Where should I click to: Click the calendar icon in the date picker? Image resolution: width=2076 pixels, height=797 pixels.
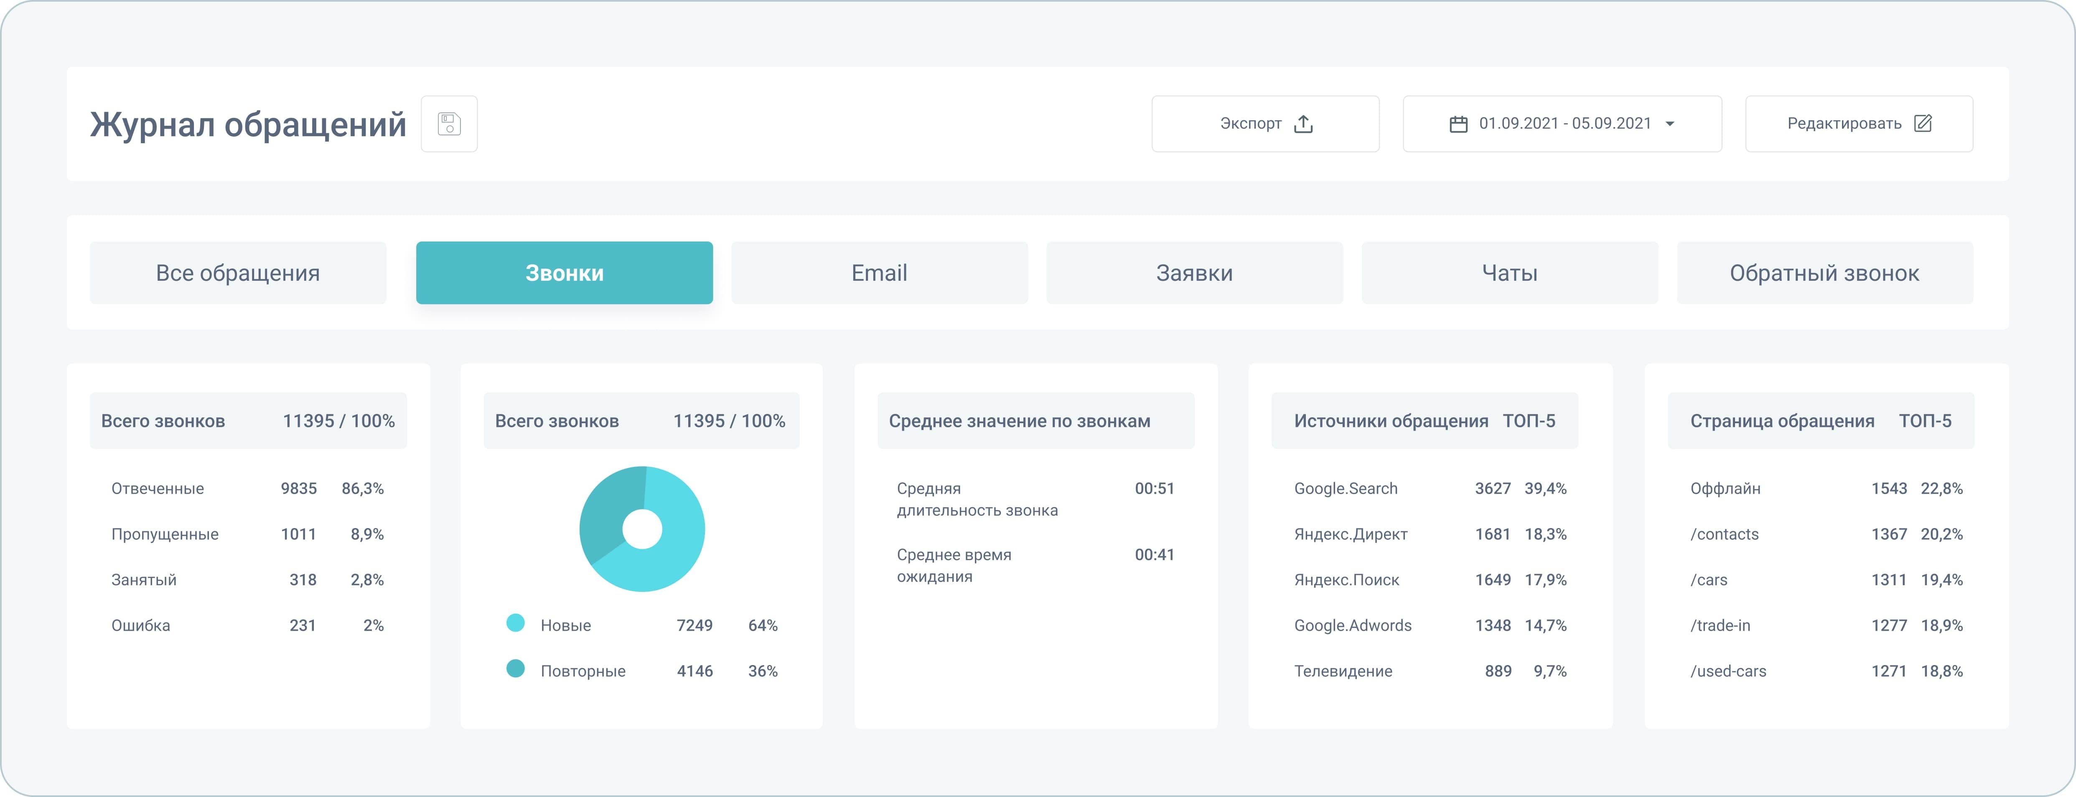tap(1458, 124)
